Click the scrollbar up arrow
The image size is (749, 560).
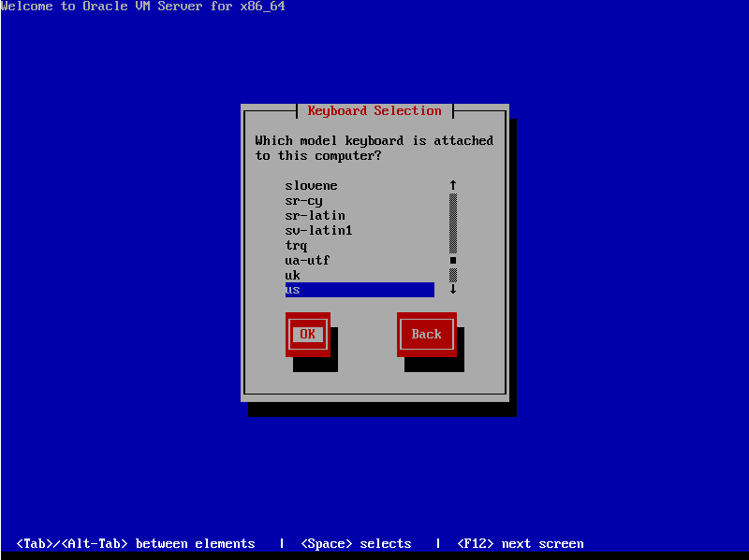point(453,186)
